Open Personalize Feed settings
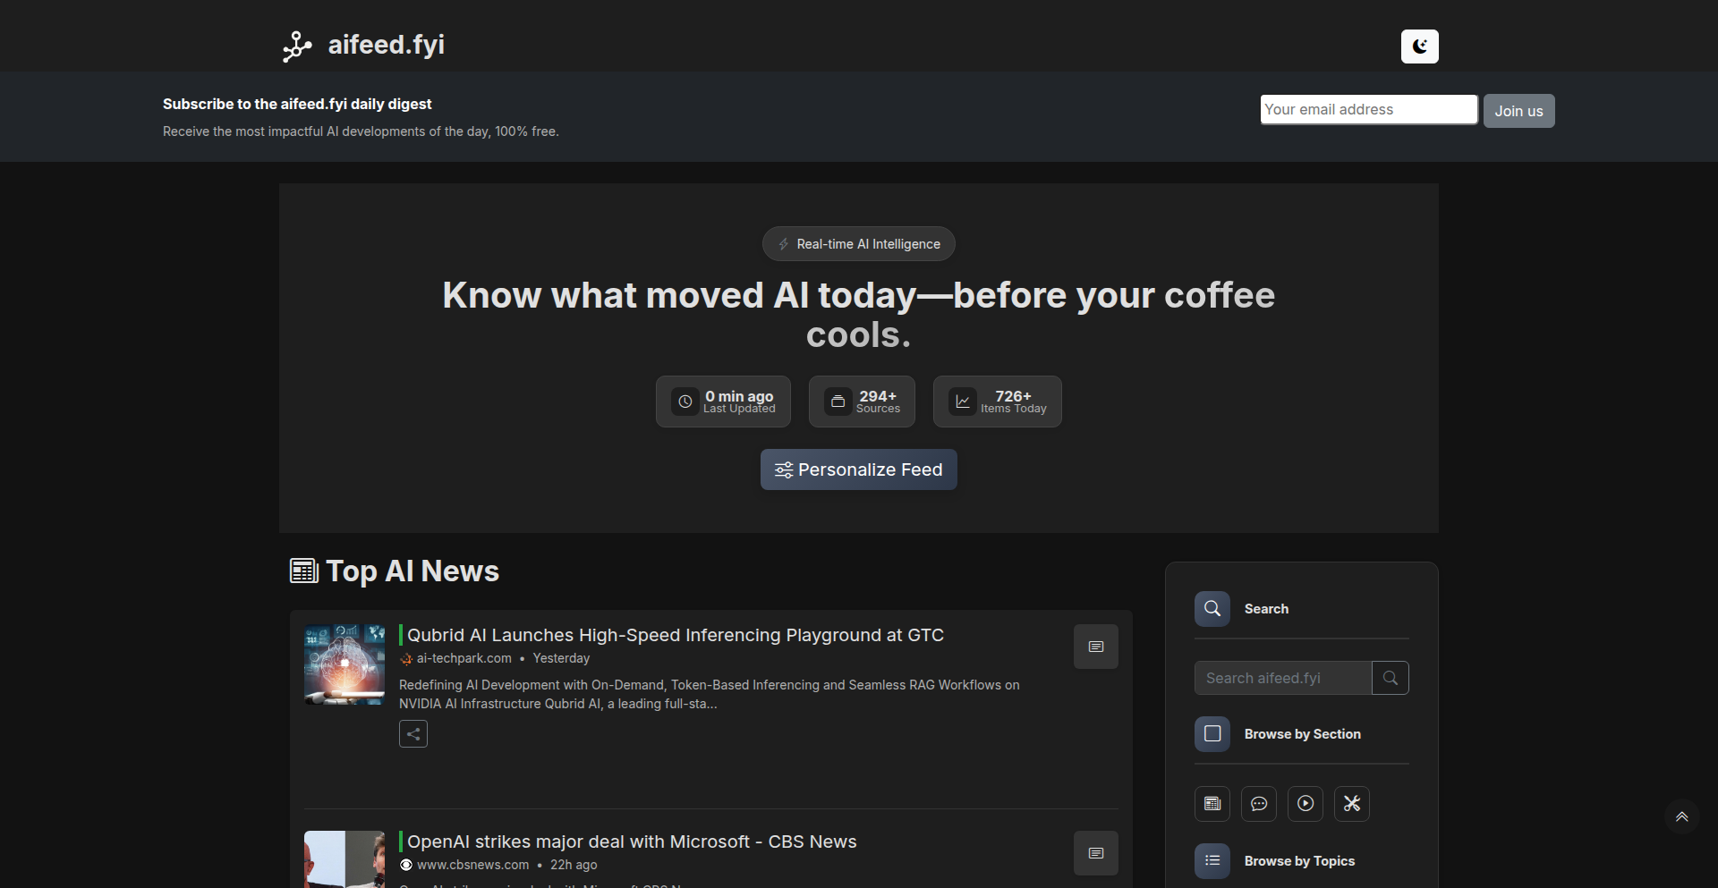Viewport: 1718px width, 888px height. pyautogui.click(x=859, y=469)
